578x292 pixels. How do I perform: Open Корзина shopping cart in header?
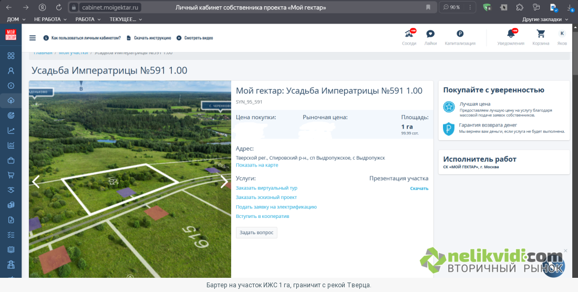pos(541,37)
